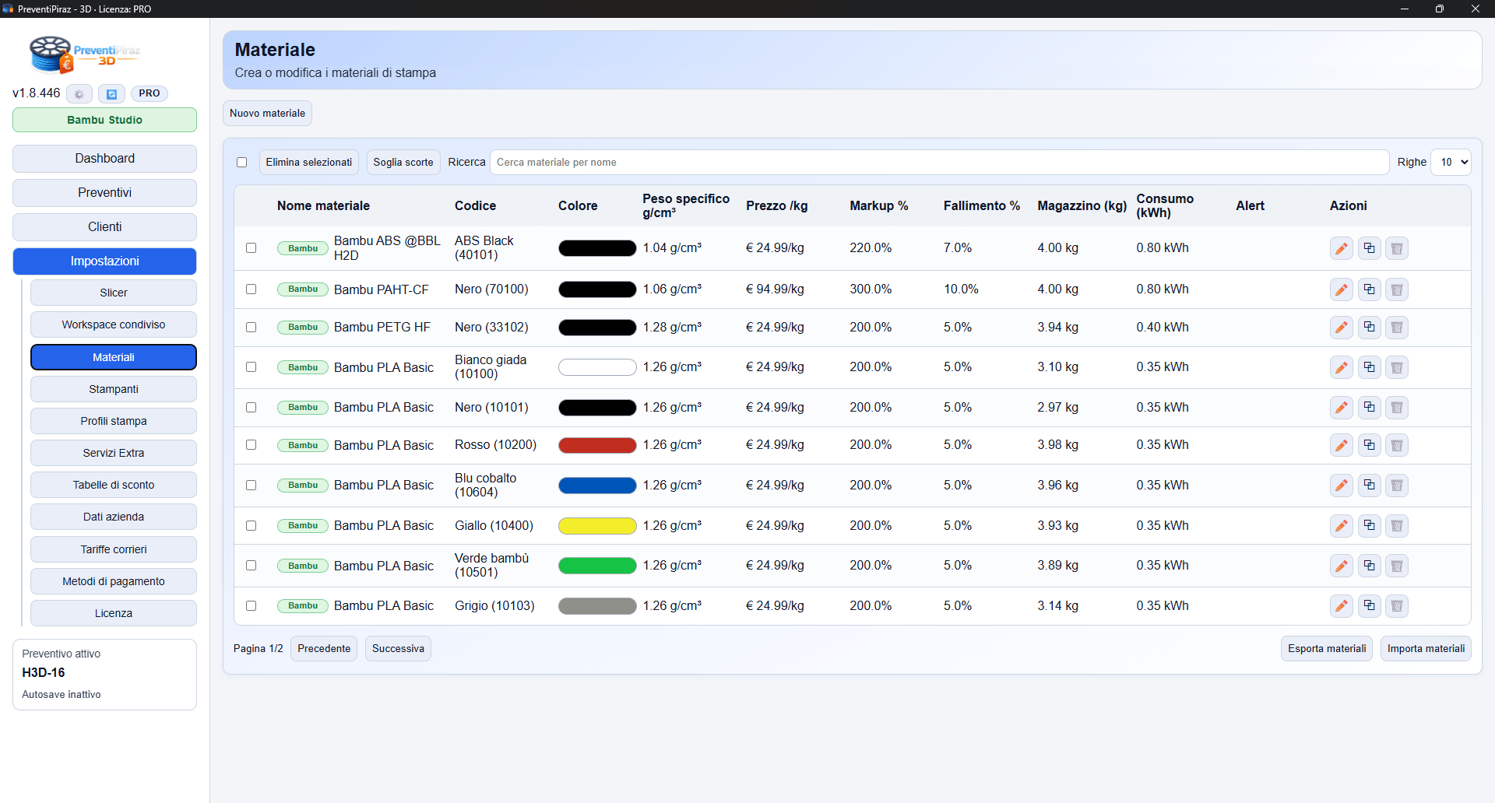The image size is (1495, 803).
Task: Click pencil icon for Blu cobalto (10604)
Action: click(x=1341, y=486)
